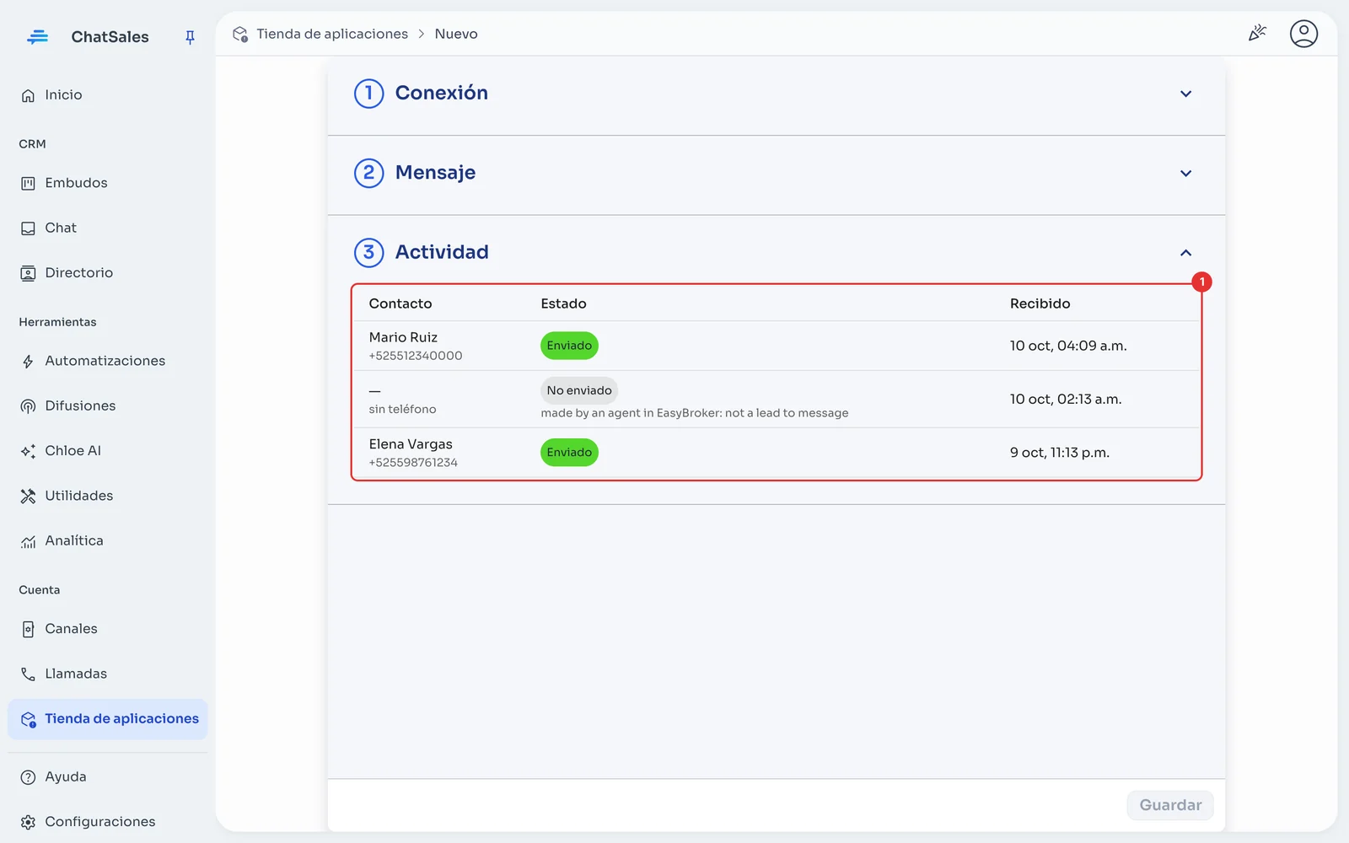
Task: Select the Elena Vargas contact name
Action: coord(411,444)
